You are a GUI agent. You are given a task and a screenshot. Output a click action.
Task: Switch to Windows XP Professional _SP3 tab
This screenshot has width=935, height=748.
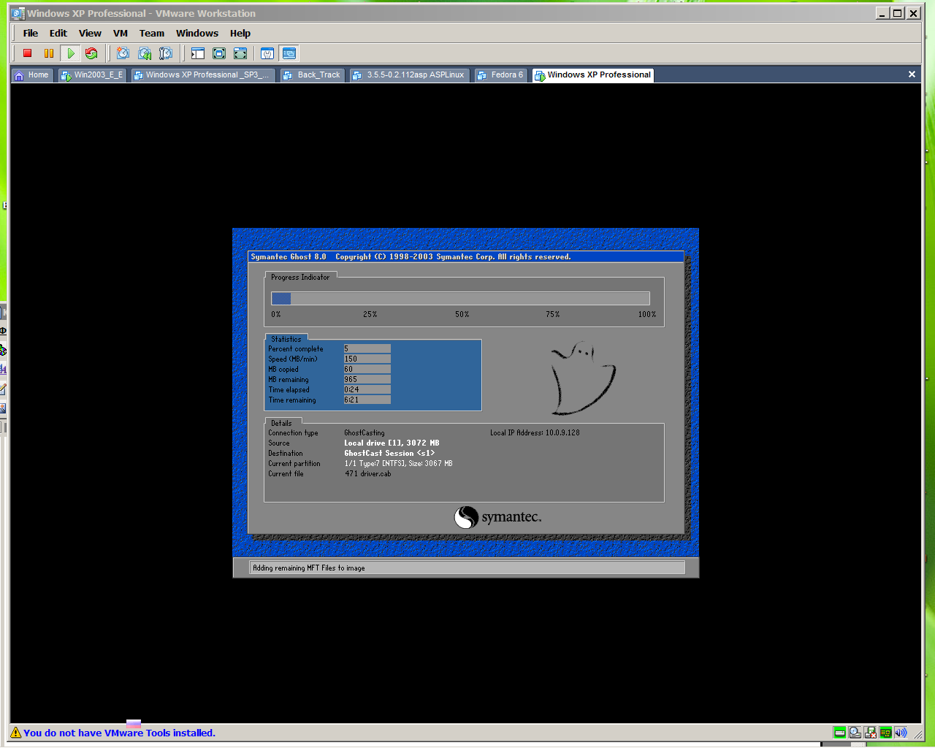pos(202,75)
